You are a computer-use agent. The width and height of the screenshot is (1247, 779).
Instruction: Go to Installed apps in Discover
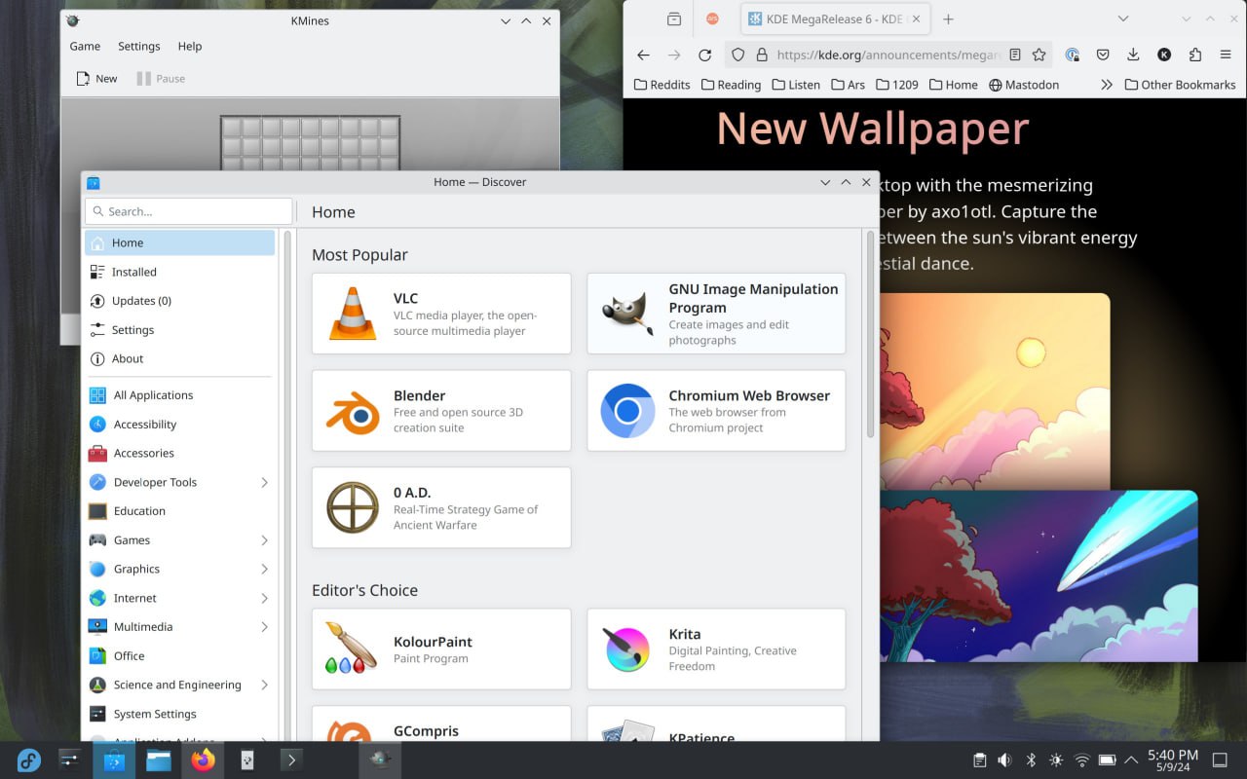pos(133,272)
